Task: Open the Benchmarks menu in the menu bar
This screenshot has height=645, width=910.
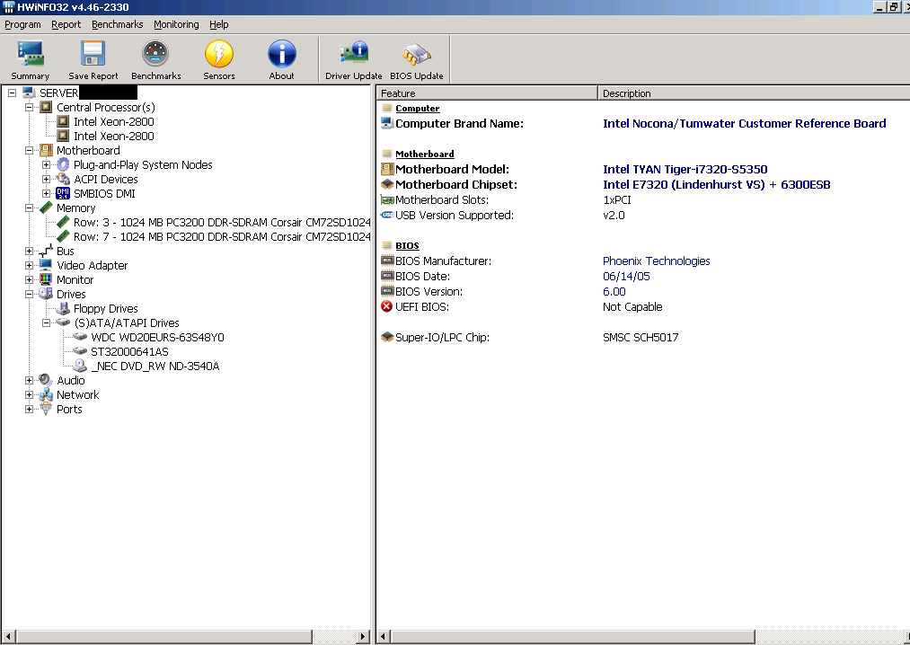Action: pyautogui.click(x=118, y=24)
